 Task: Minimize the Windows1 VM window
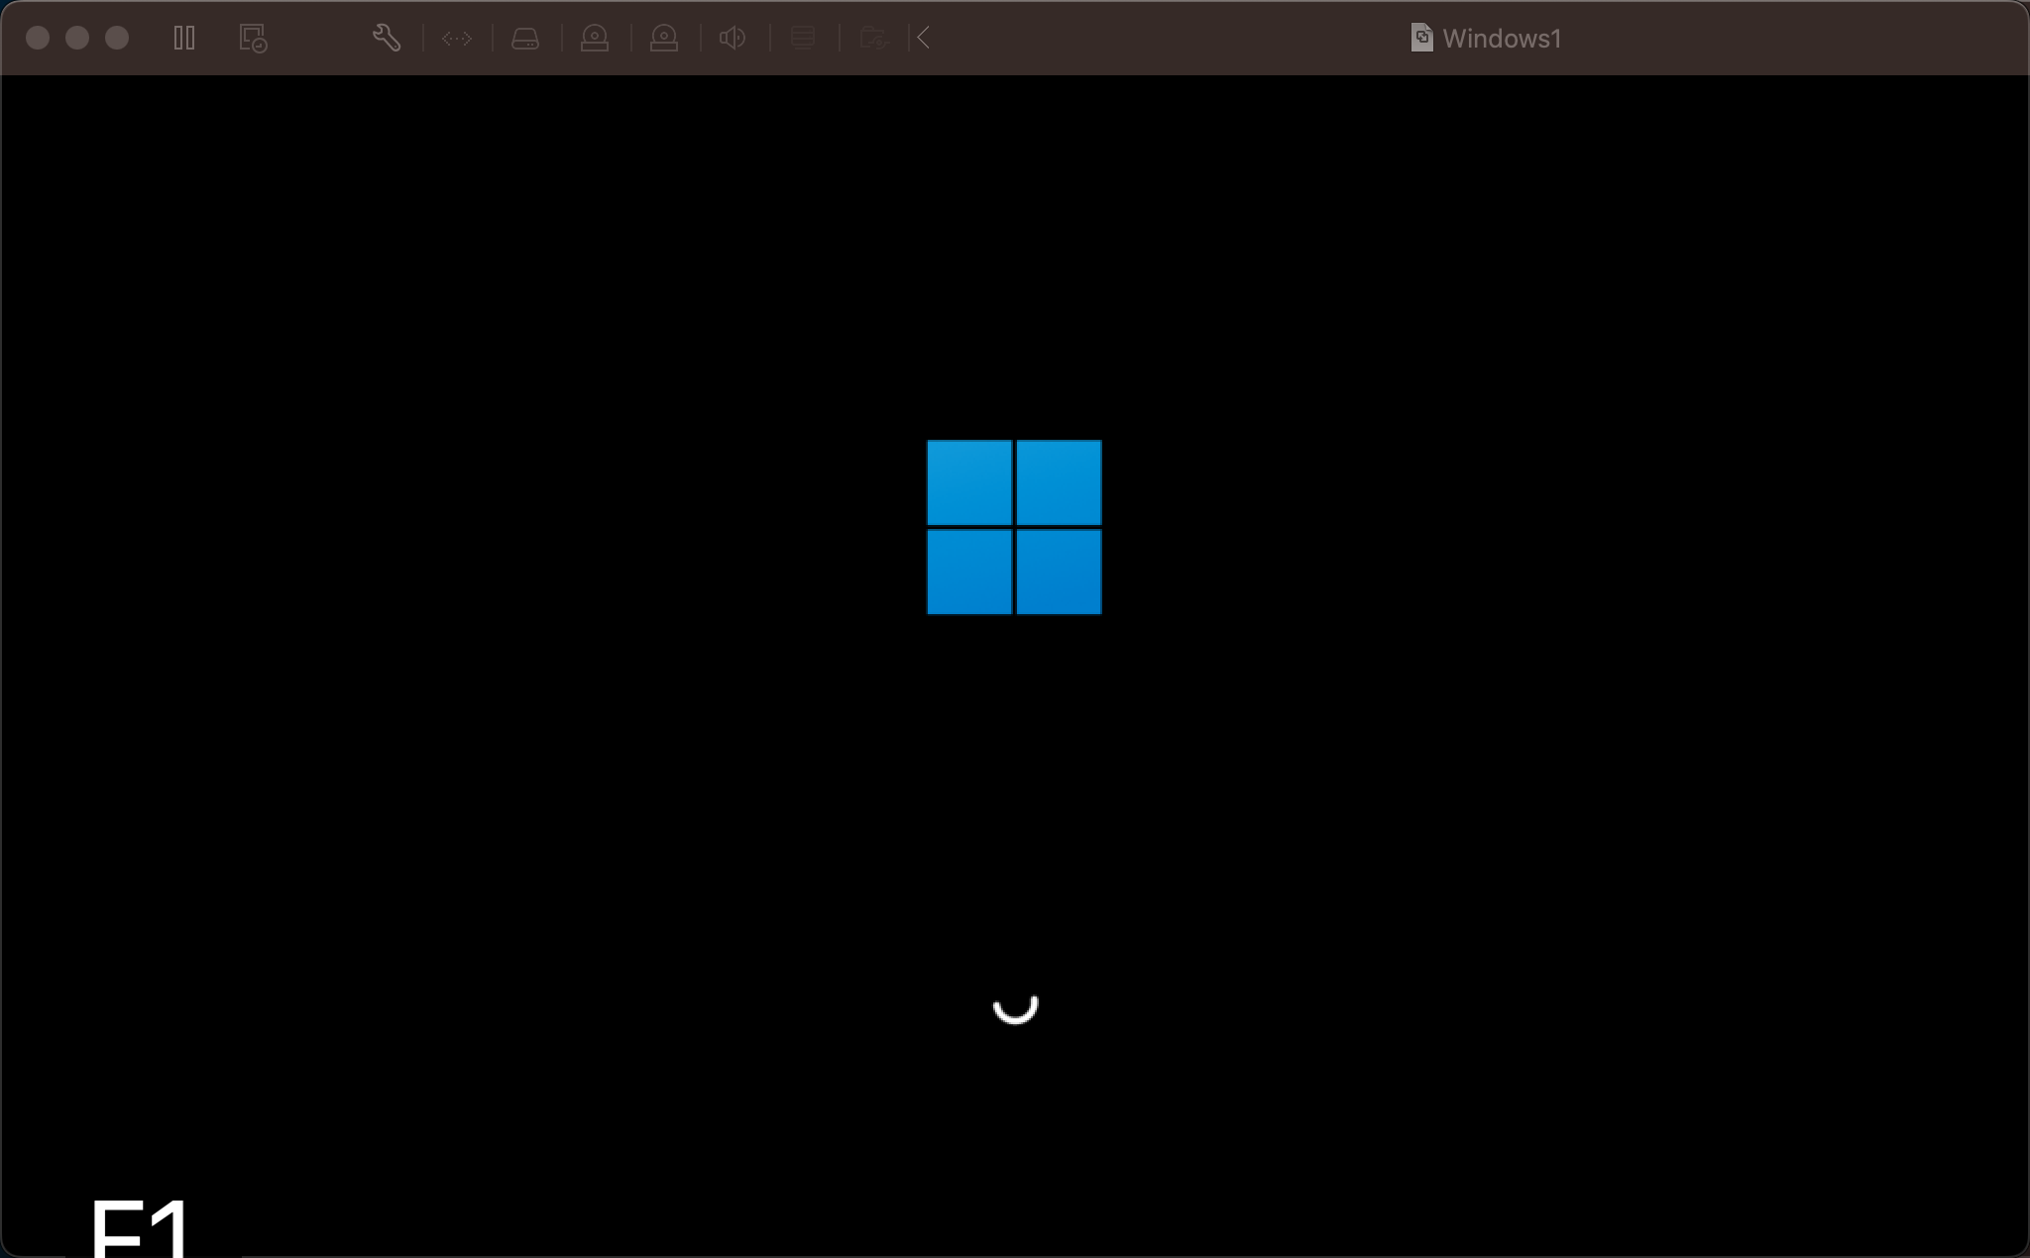tap(77, 38)
